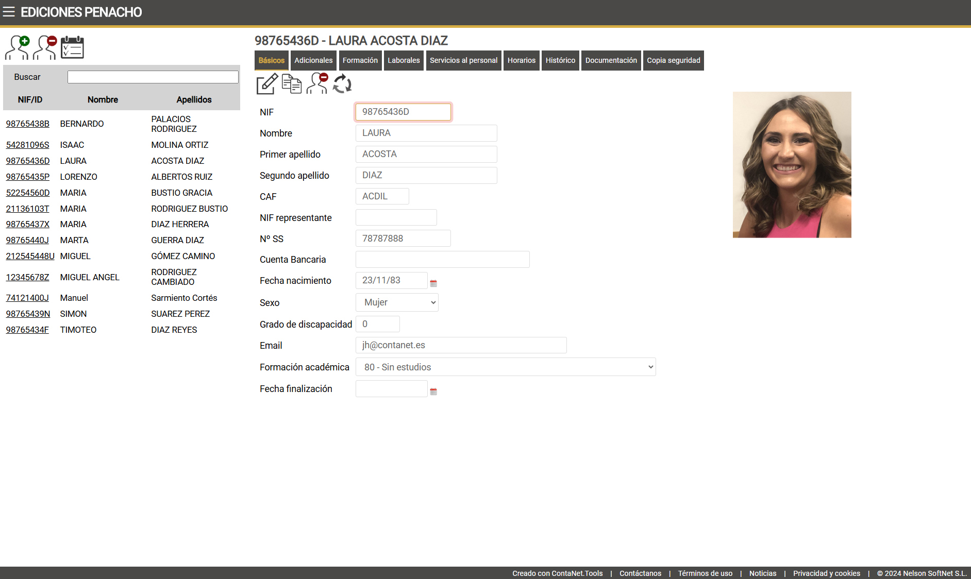Click the Nombre column header
The width and height of the screenshot is (971, 579).
click(103, 99)
